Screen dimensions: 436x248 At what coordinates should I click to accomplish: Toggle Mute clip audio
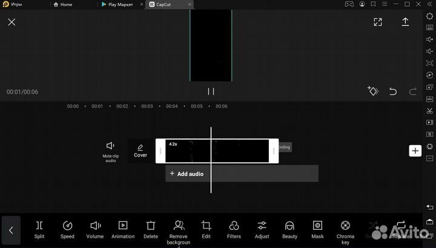tap(110, 151)
